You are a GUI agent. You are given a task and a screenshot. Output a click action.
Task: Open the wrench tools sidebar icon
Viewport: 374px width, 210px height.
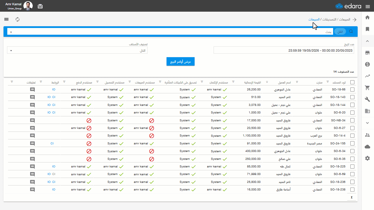[368, 99]
